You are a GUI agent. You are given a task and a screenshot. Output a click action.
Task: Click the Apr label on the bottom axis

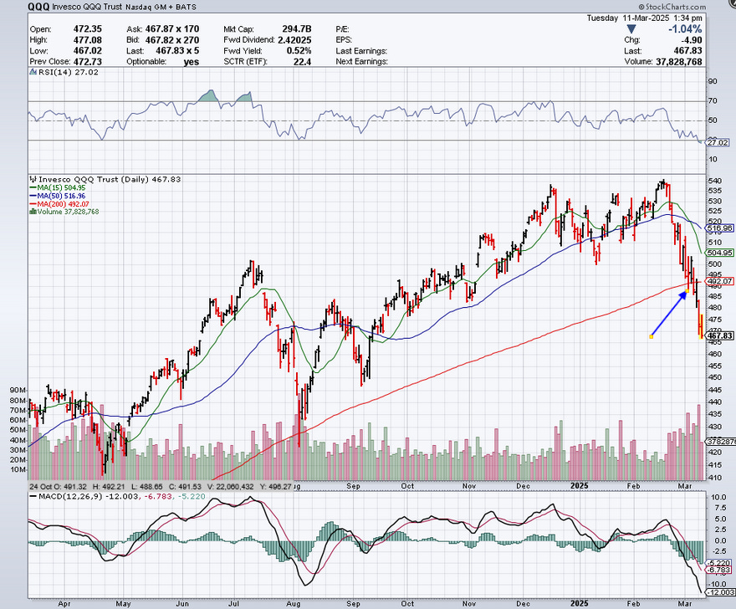pyautogui.click(x=64, y=604)
